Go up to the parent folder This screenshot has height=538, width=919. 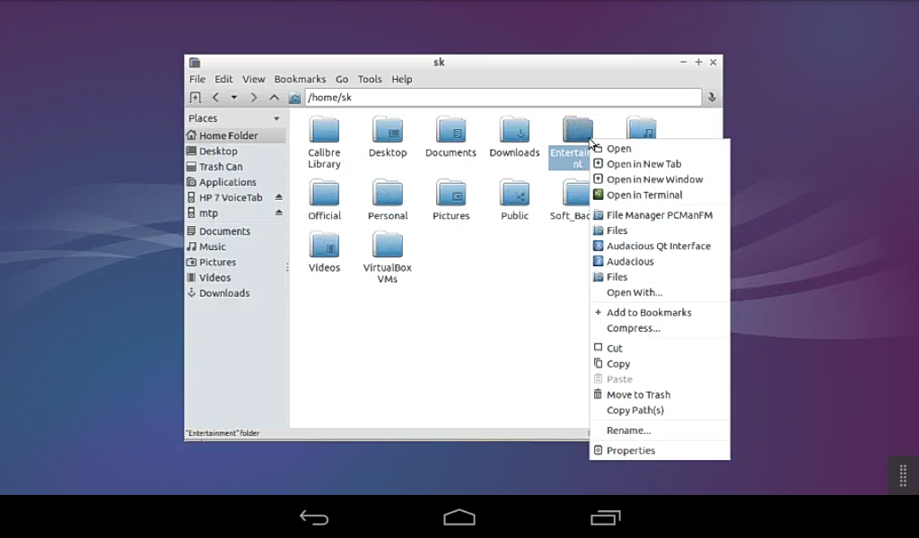tap(274, 98)
